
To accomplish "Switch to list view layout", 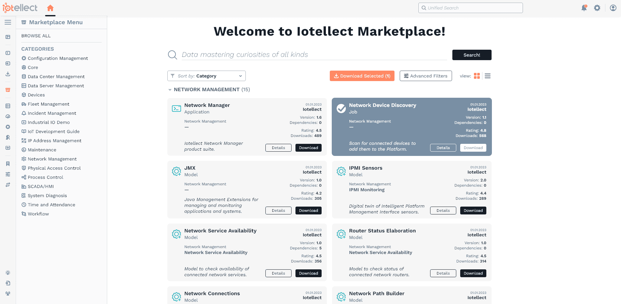I will point(488,76).
